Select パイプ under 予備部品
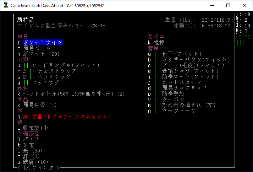This screenshot has height=172, width=253. click(31, 139)
